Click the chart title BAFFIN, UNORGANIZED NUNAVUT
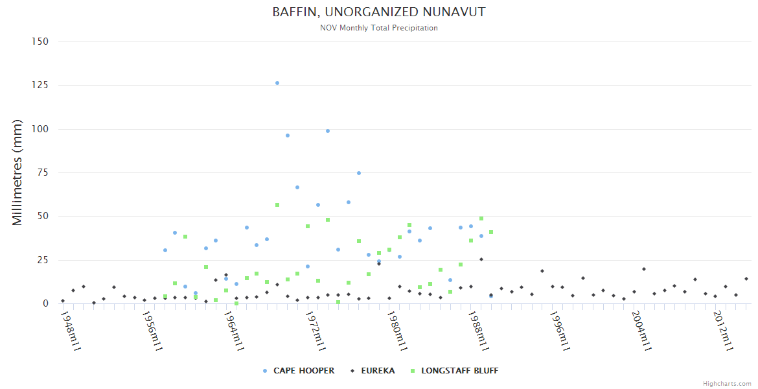Viewport: 758px width, 389px height. tap(379, 12)
